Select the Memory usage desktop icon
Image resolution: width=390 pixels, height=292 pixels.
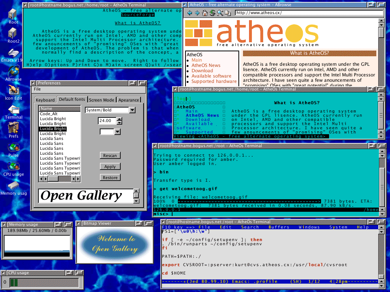pyautogui.click(x=13, y=188)
